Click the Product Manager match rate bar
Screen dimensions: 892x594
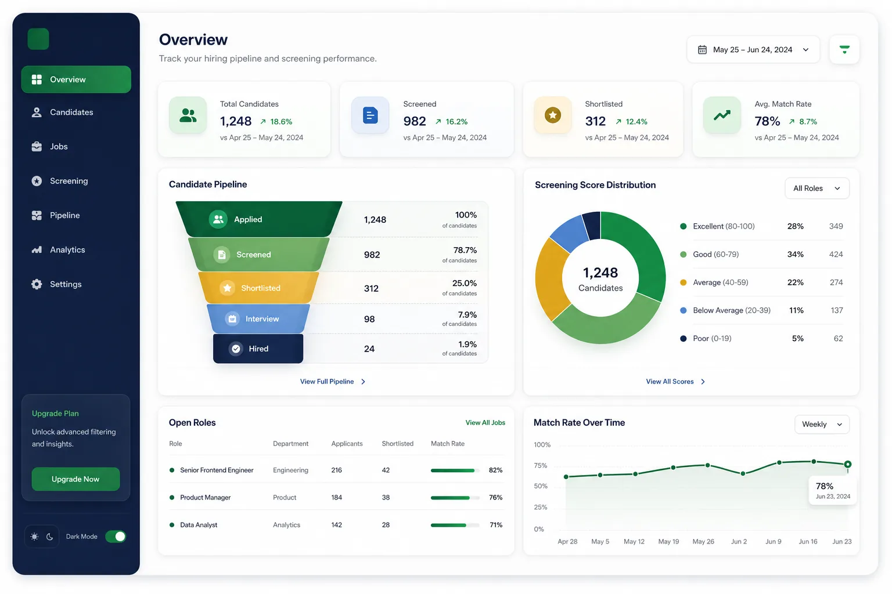coord(455,498)
